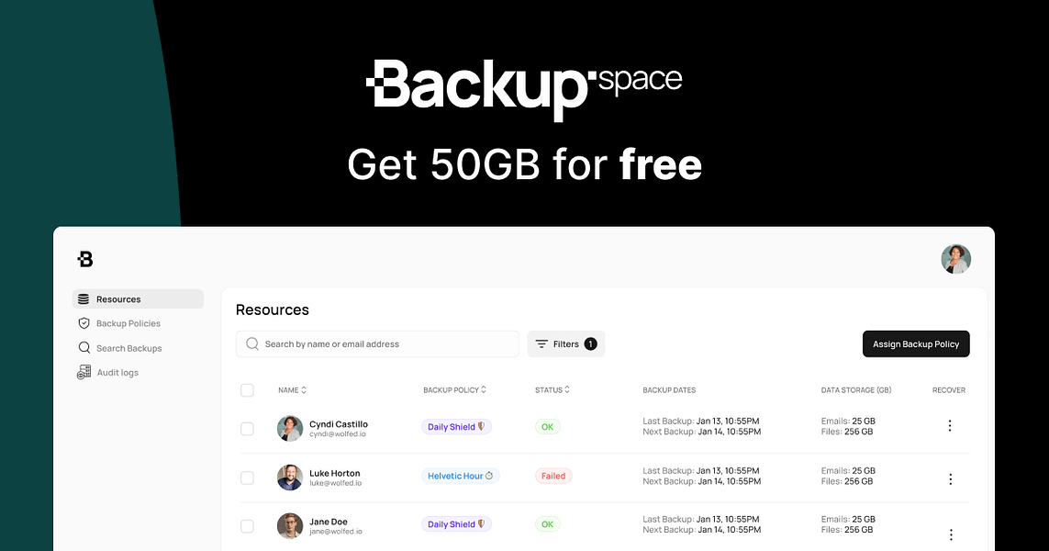Click the Search Backups magnifier icon
The height and width of the screenshot is (551, 1049).
[84, 347]
